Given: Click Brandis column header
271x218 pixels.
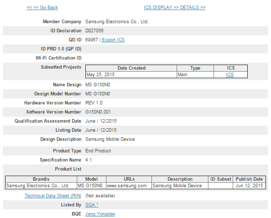Looking at the screenshot, I should click(x=41, y=179).
